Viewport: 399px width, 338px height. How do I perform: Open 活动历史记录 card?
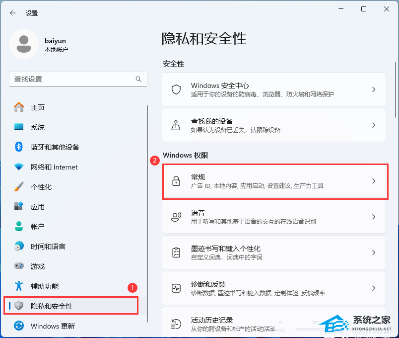click(x=274, y=323)
